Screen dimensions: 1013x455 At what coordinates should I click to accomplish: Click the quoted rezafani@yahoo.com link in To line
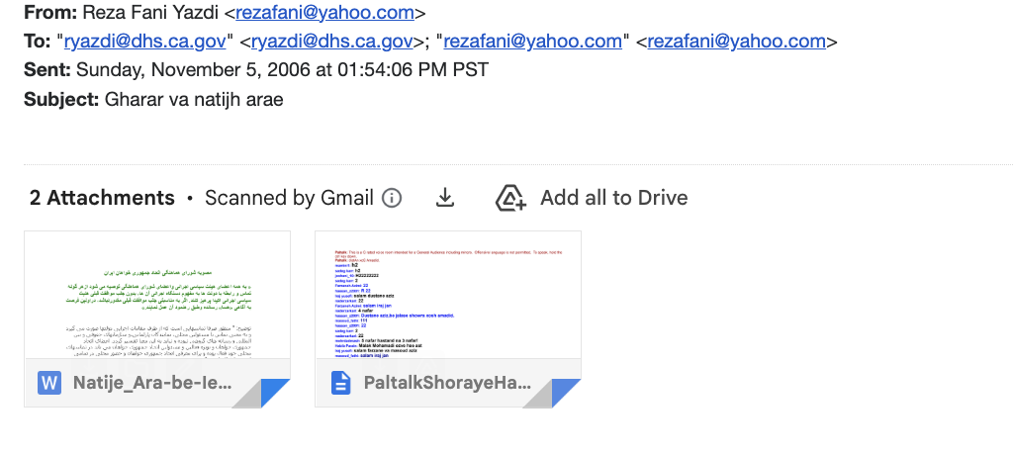pos(534,42)
